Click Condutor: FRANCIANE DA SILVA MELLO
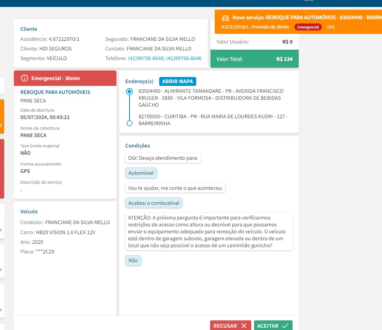This screenshot has height=330, width=382. point(65,223)
